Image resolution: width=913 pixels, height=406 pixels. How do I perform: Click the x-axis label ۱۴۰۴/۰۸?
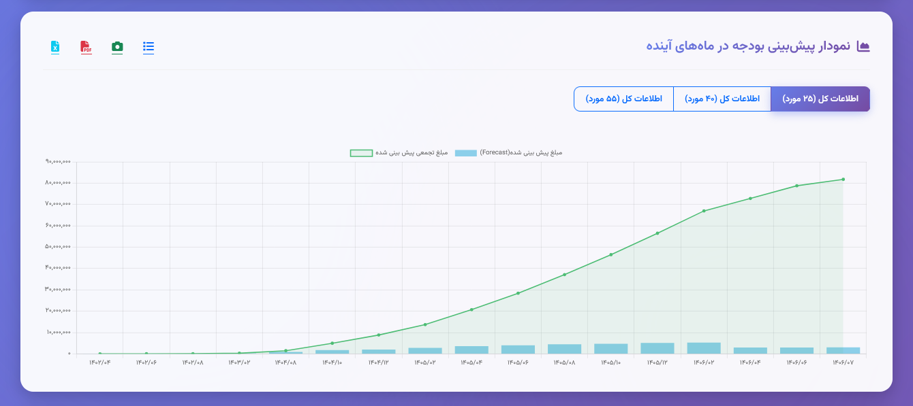[285, 362]
